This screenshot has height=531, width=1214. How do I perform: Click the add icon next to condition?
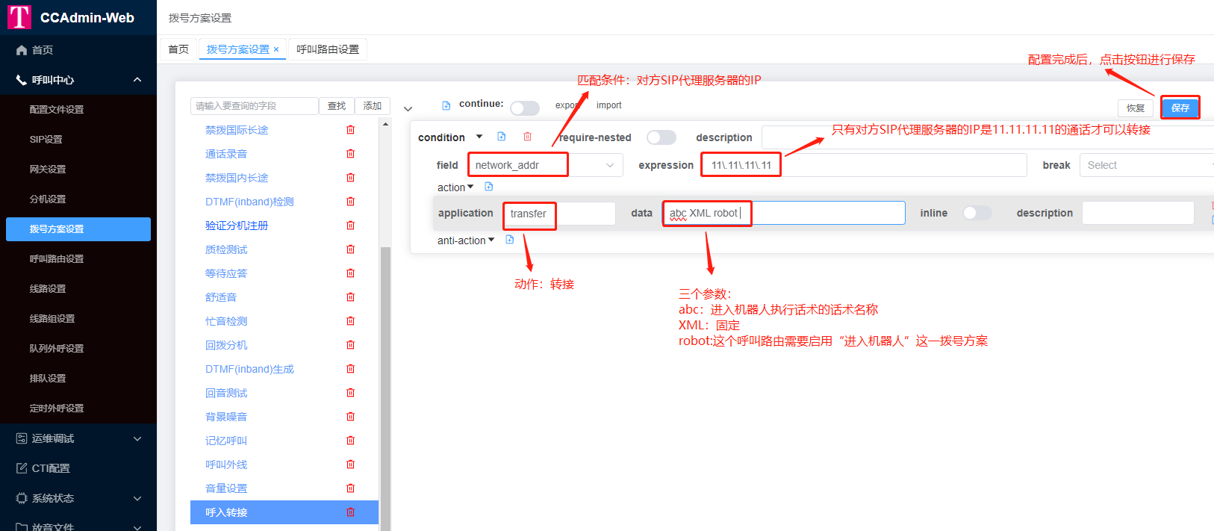(502, 137)
